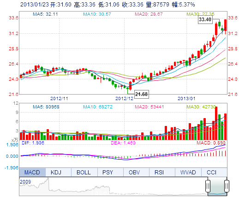The image size is (239, 197).
Task: Click the left range slider handle
Action: point(208,186)
